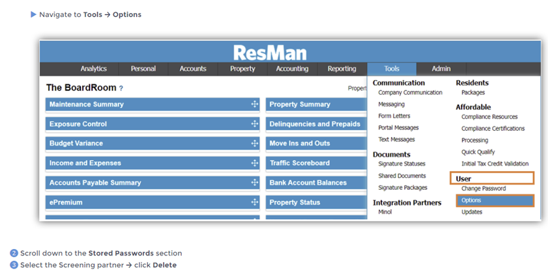Open Signature Packages
Screen dimensions: 548x275
pyautogui.click(x=403, y=187)
